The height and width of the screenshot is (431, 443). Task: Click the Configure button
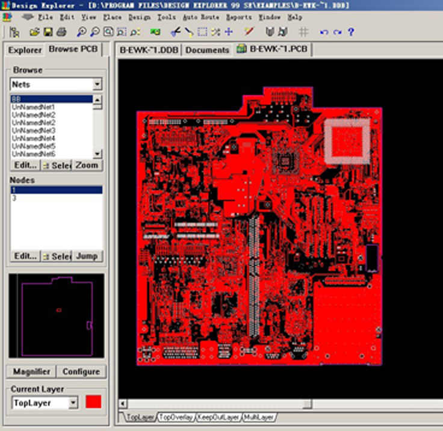pos(81,371)
